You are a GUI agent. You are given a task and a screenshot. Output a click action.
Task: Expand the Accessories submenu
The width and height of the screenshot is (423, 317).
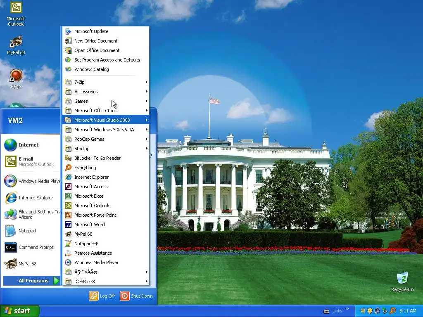(x=106, y=92)
